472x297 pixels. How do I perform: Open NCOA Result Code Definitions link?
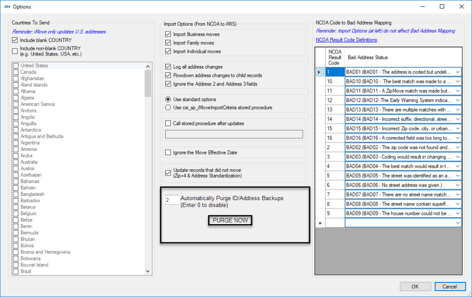(346, 40)
